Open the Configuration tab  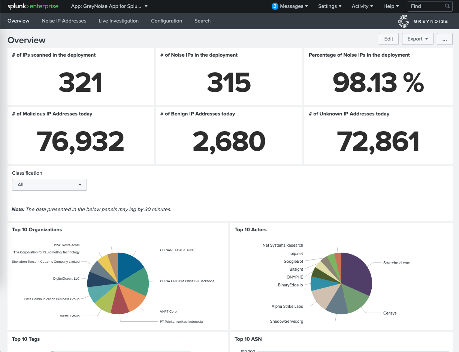coord(167,21)
